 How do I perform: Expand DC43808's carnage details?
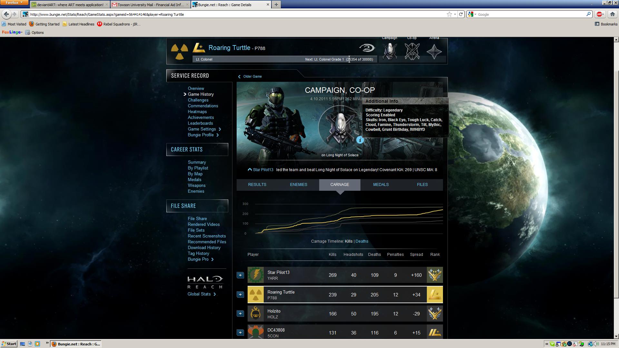coord(240,333)
